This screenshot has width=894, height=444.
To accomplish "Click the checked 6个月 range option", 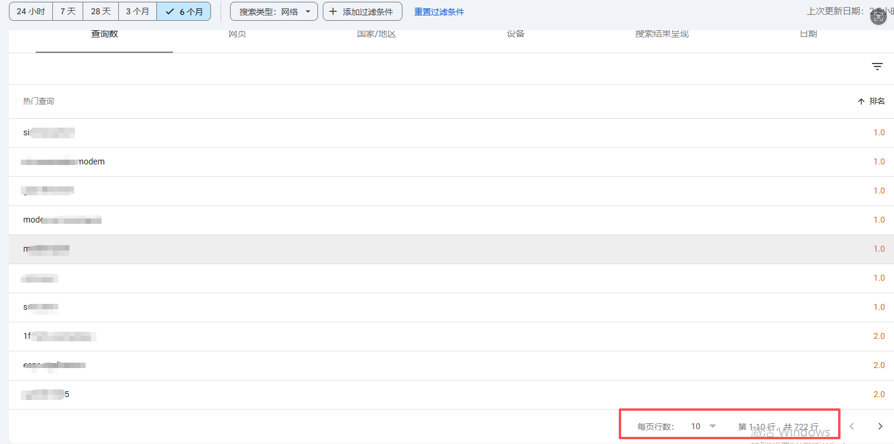I will click(184, 12).
